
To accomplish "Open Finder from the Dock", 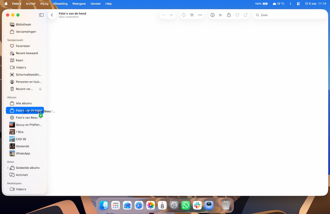I will 104,205.
